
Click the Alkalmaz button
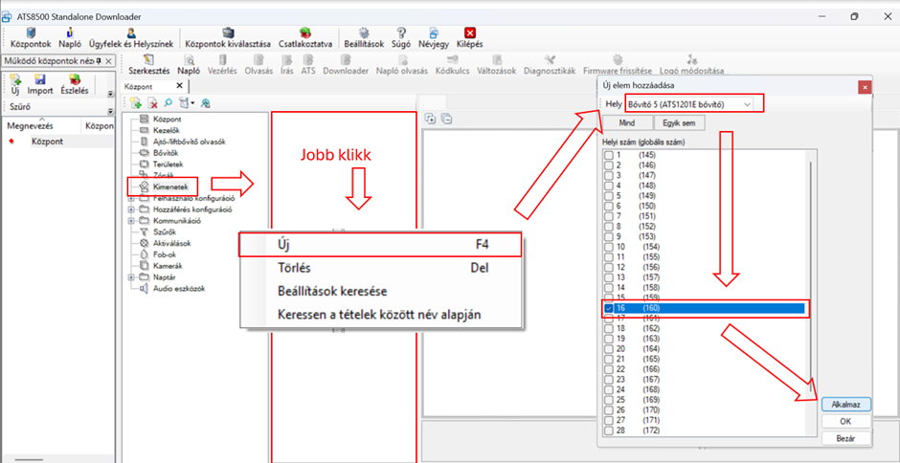[844, 405]
